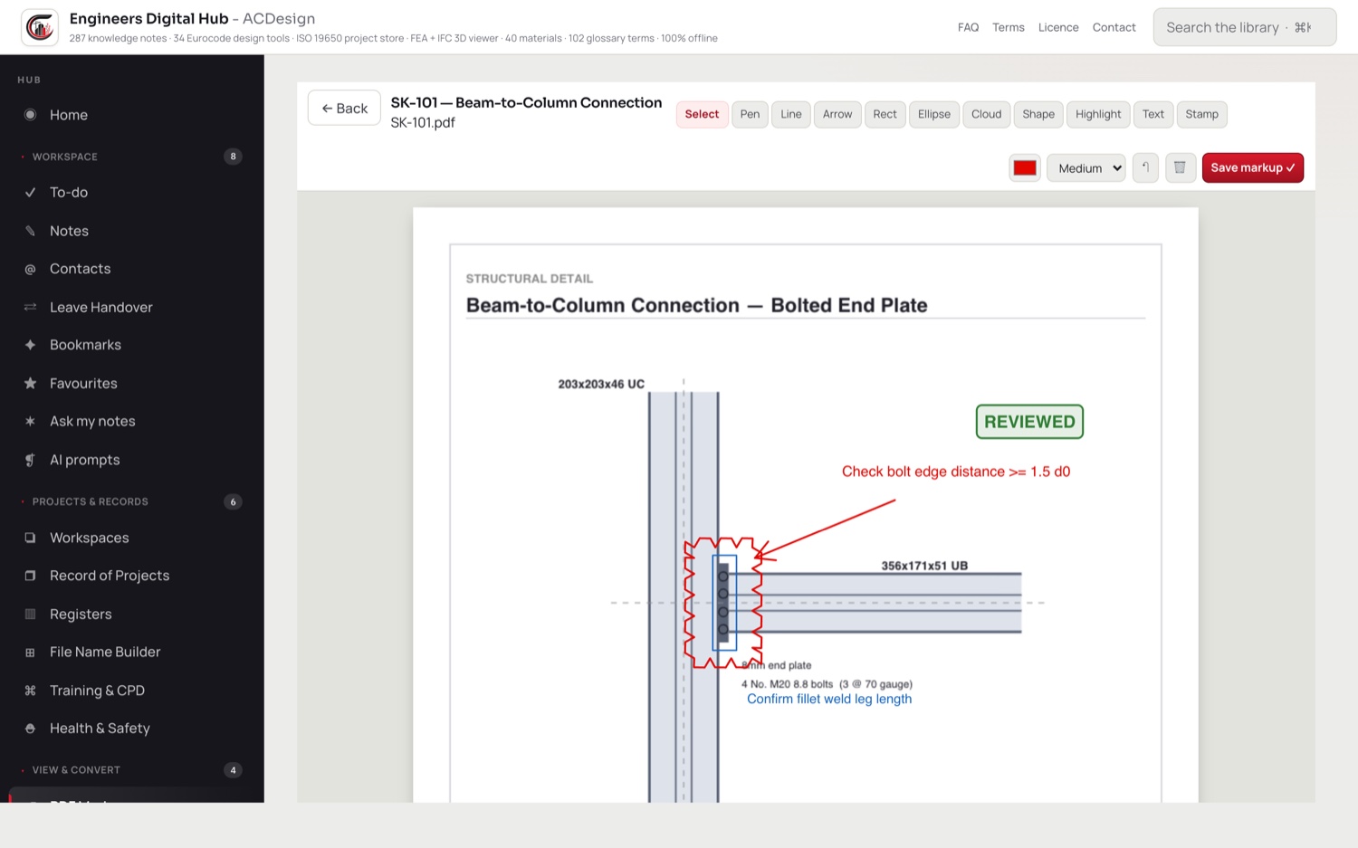The image size is (1358, 848).
Task: Click the Leave Handover arrows icon
Action: 30,307
